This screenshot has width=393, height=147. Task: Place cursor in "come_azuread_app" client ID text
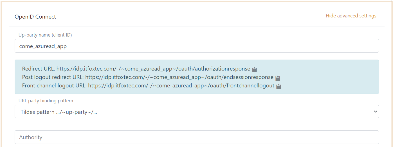43,46
